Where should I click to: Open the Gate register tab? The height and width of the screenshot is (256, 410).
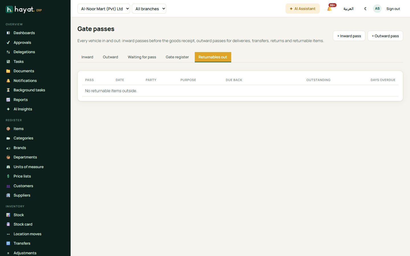[177, 57]
